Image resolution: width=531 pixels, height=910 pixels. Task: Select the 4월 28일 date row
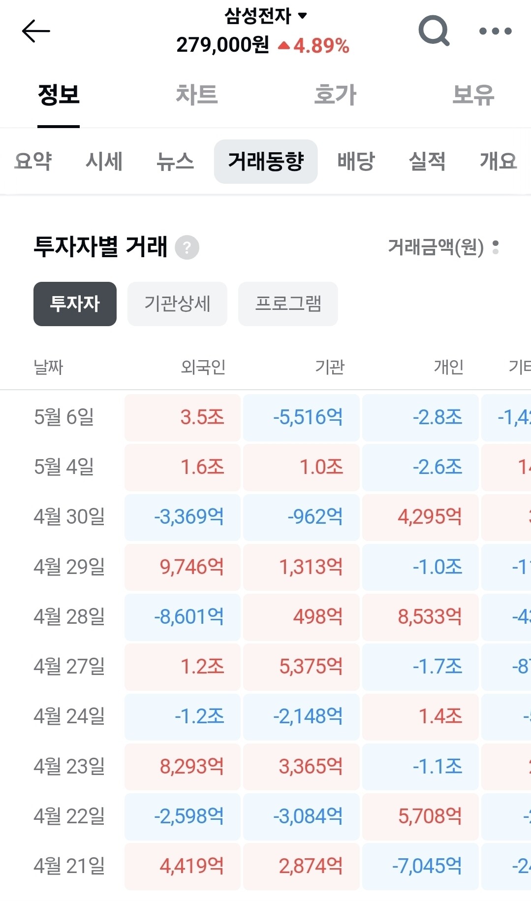coord(266,617)
